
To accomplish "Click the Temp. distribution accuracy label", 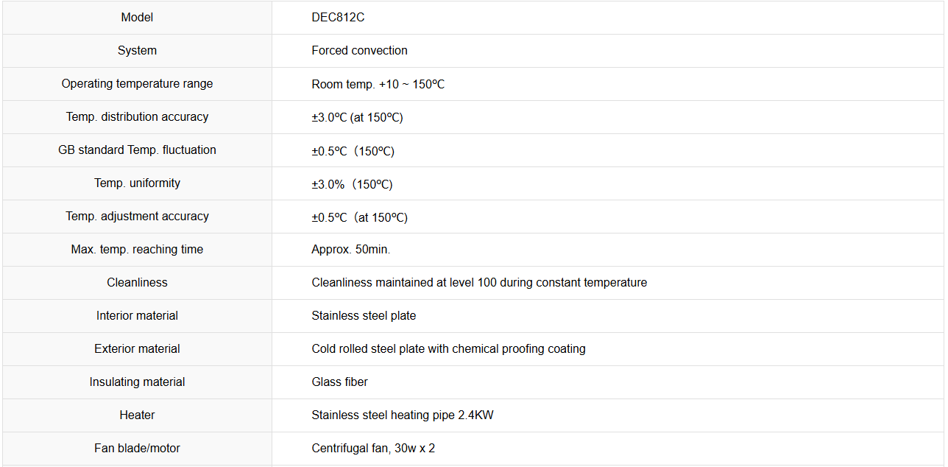I will click(x=137, y=116).
